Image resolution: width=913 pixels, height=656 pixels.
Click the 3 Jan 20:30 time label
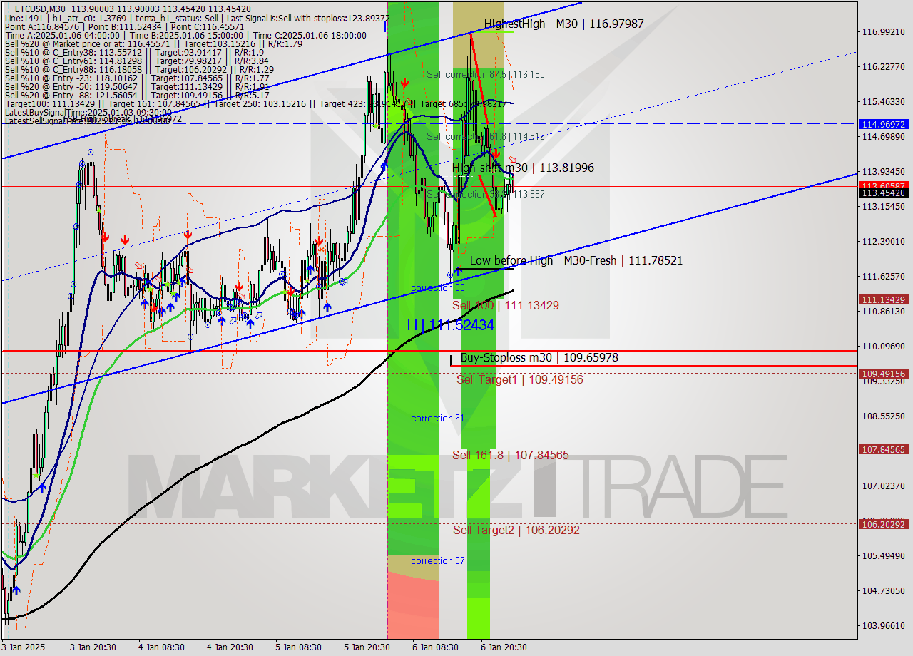click(92, 647)
